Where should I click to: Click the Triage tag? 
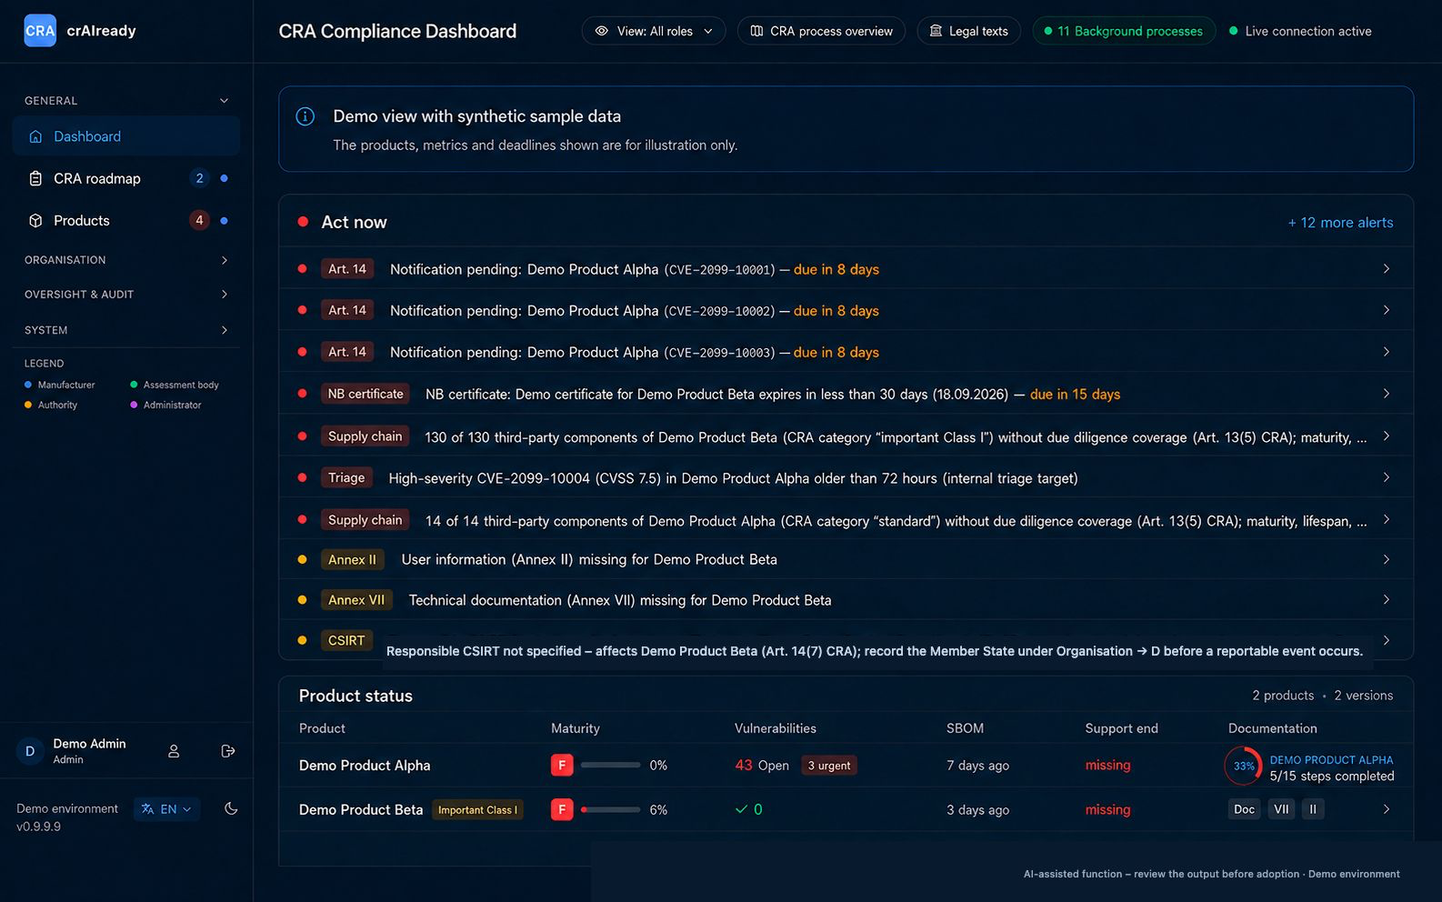(346, 478)
